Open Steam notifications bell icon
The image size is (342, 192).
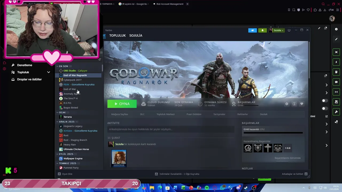262,30
